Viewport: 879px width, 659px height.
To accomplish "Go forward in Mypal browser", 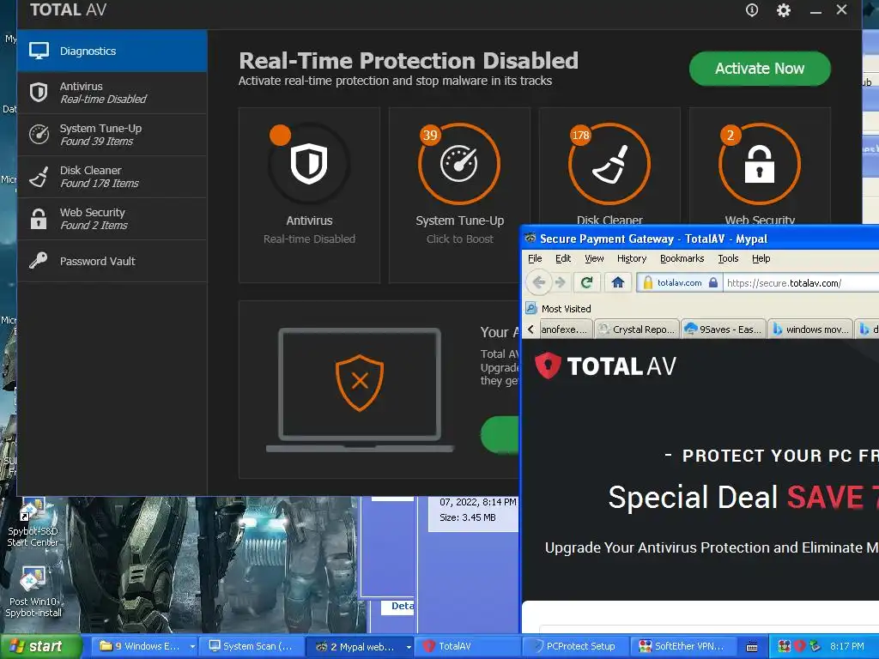I will click(x=560, y=282).
